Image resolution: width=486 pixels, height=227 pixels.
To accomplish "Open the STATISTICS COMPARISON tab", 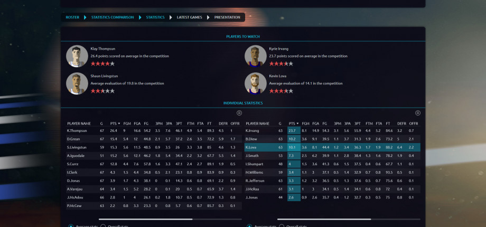I will click(x=113, y=17).
